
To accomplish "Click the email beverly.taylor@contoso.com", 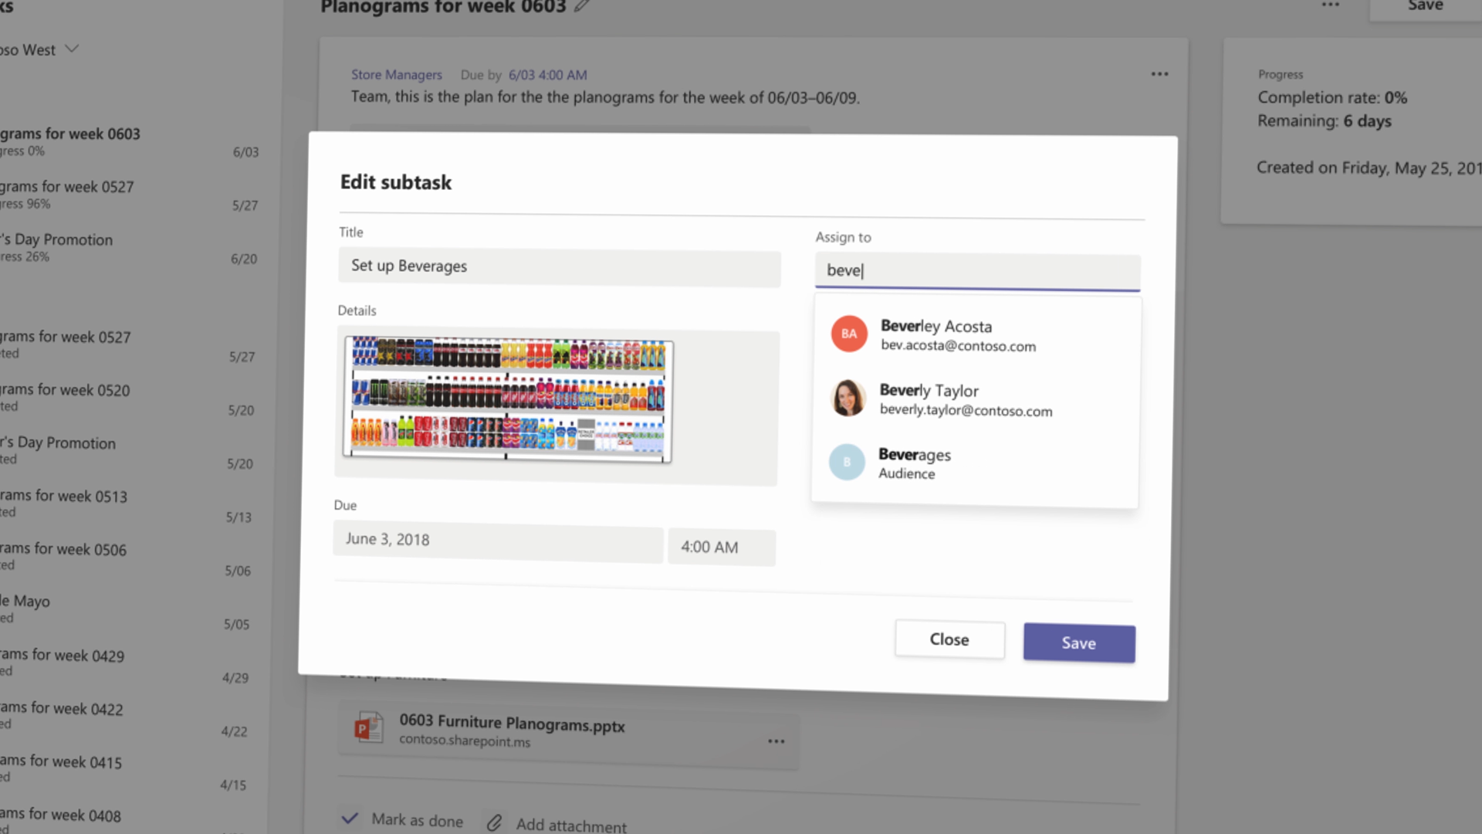I will coord(966,410).
